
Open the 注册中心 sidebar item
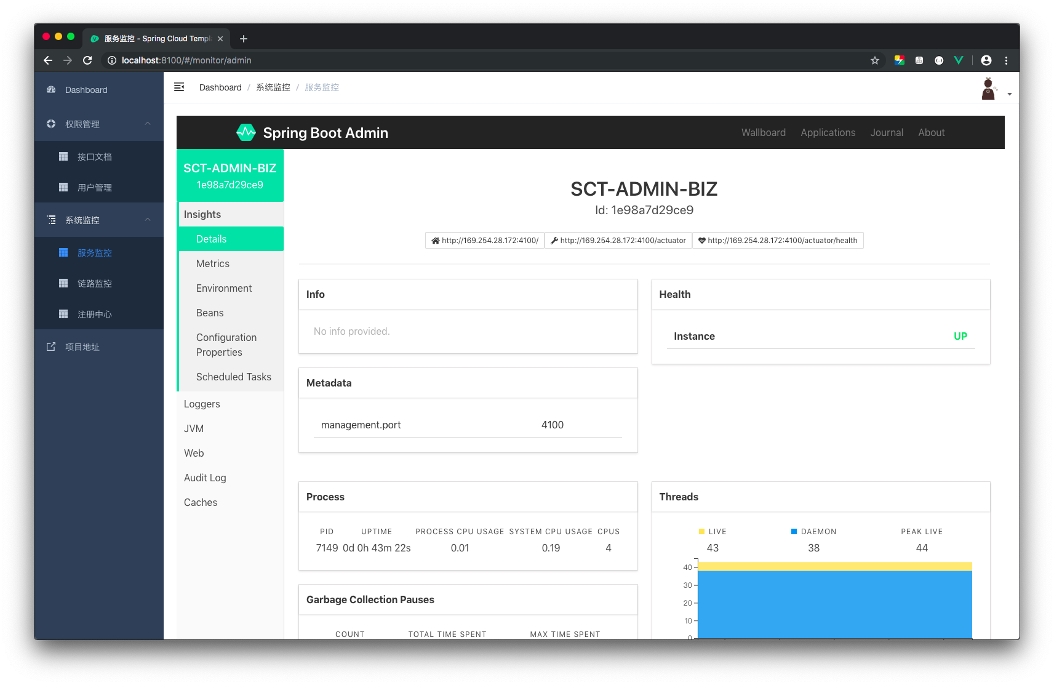pos(99,314)
